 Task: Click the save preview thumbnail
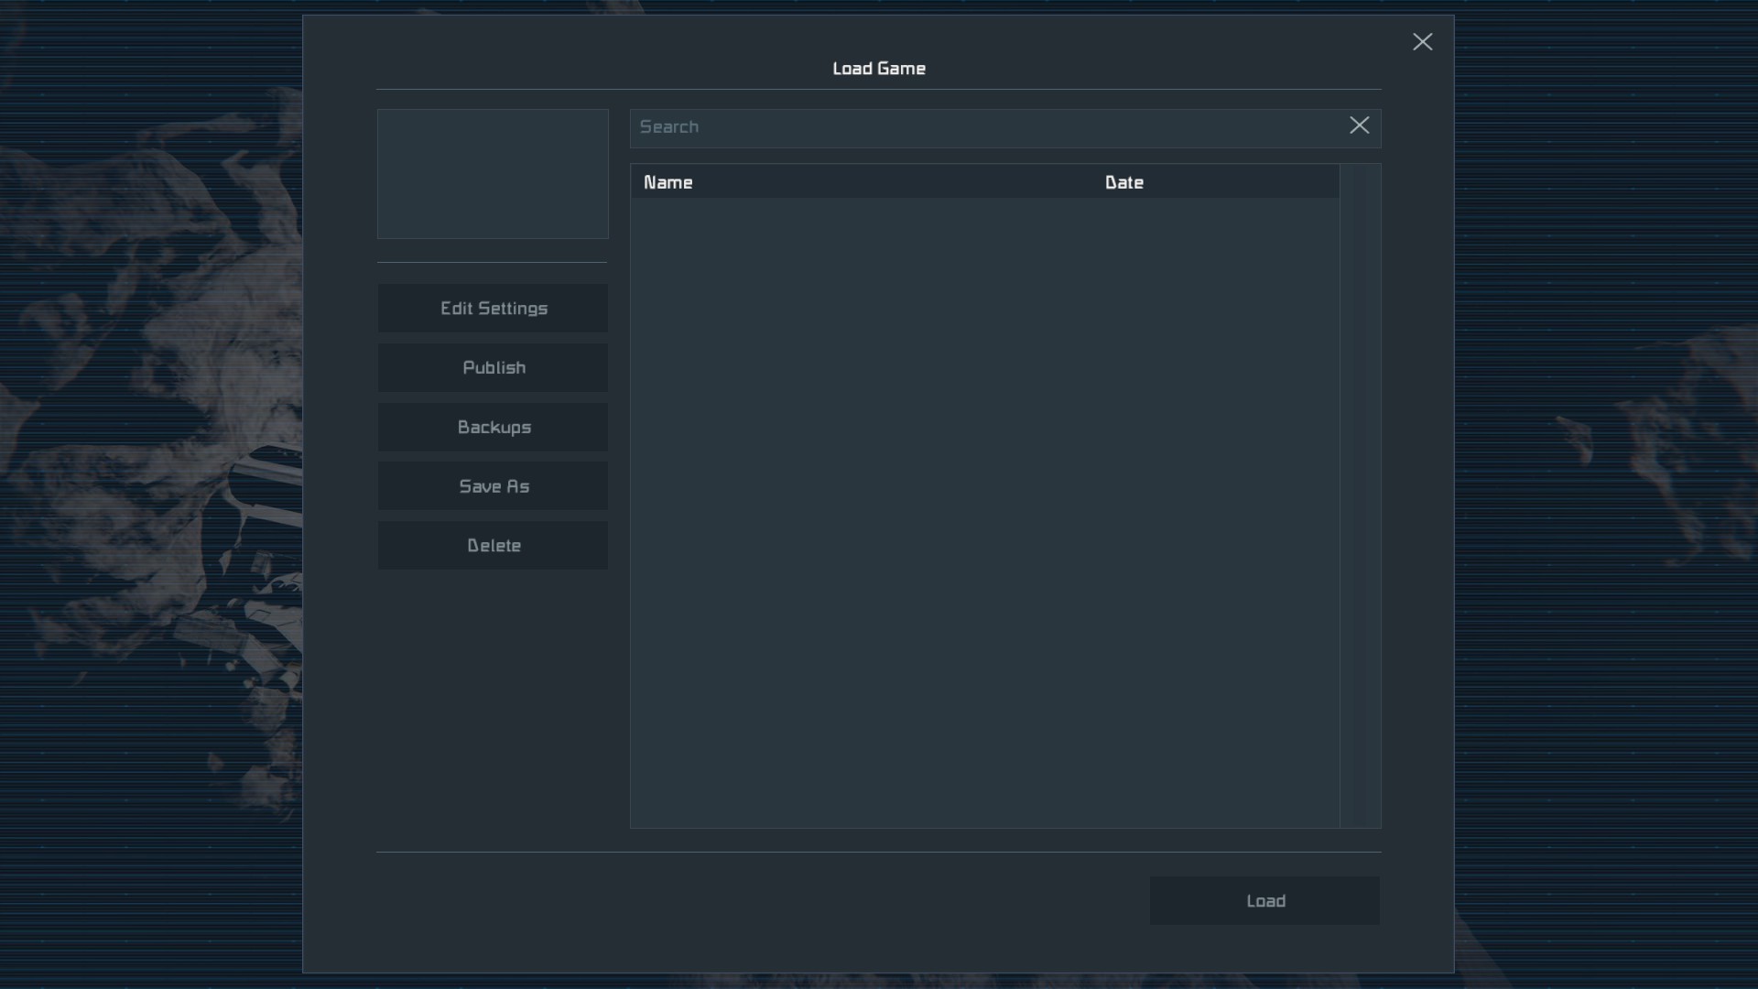493,174
